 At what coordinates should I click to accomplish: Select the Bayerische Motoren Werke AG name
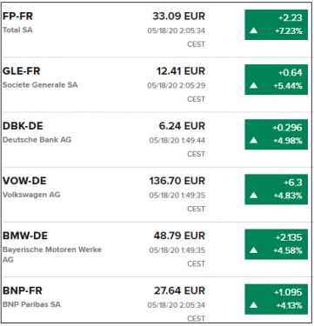(x=52, y=255)
